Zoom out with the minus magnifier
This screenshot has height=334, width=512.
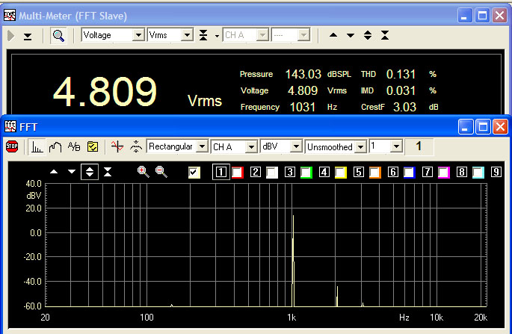[161, 172]
